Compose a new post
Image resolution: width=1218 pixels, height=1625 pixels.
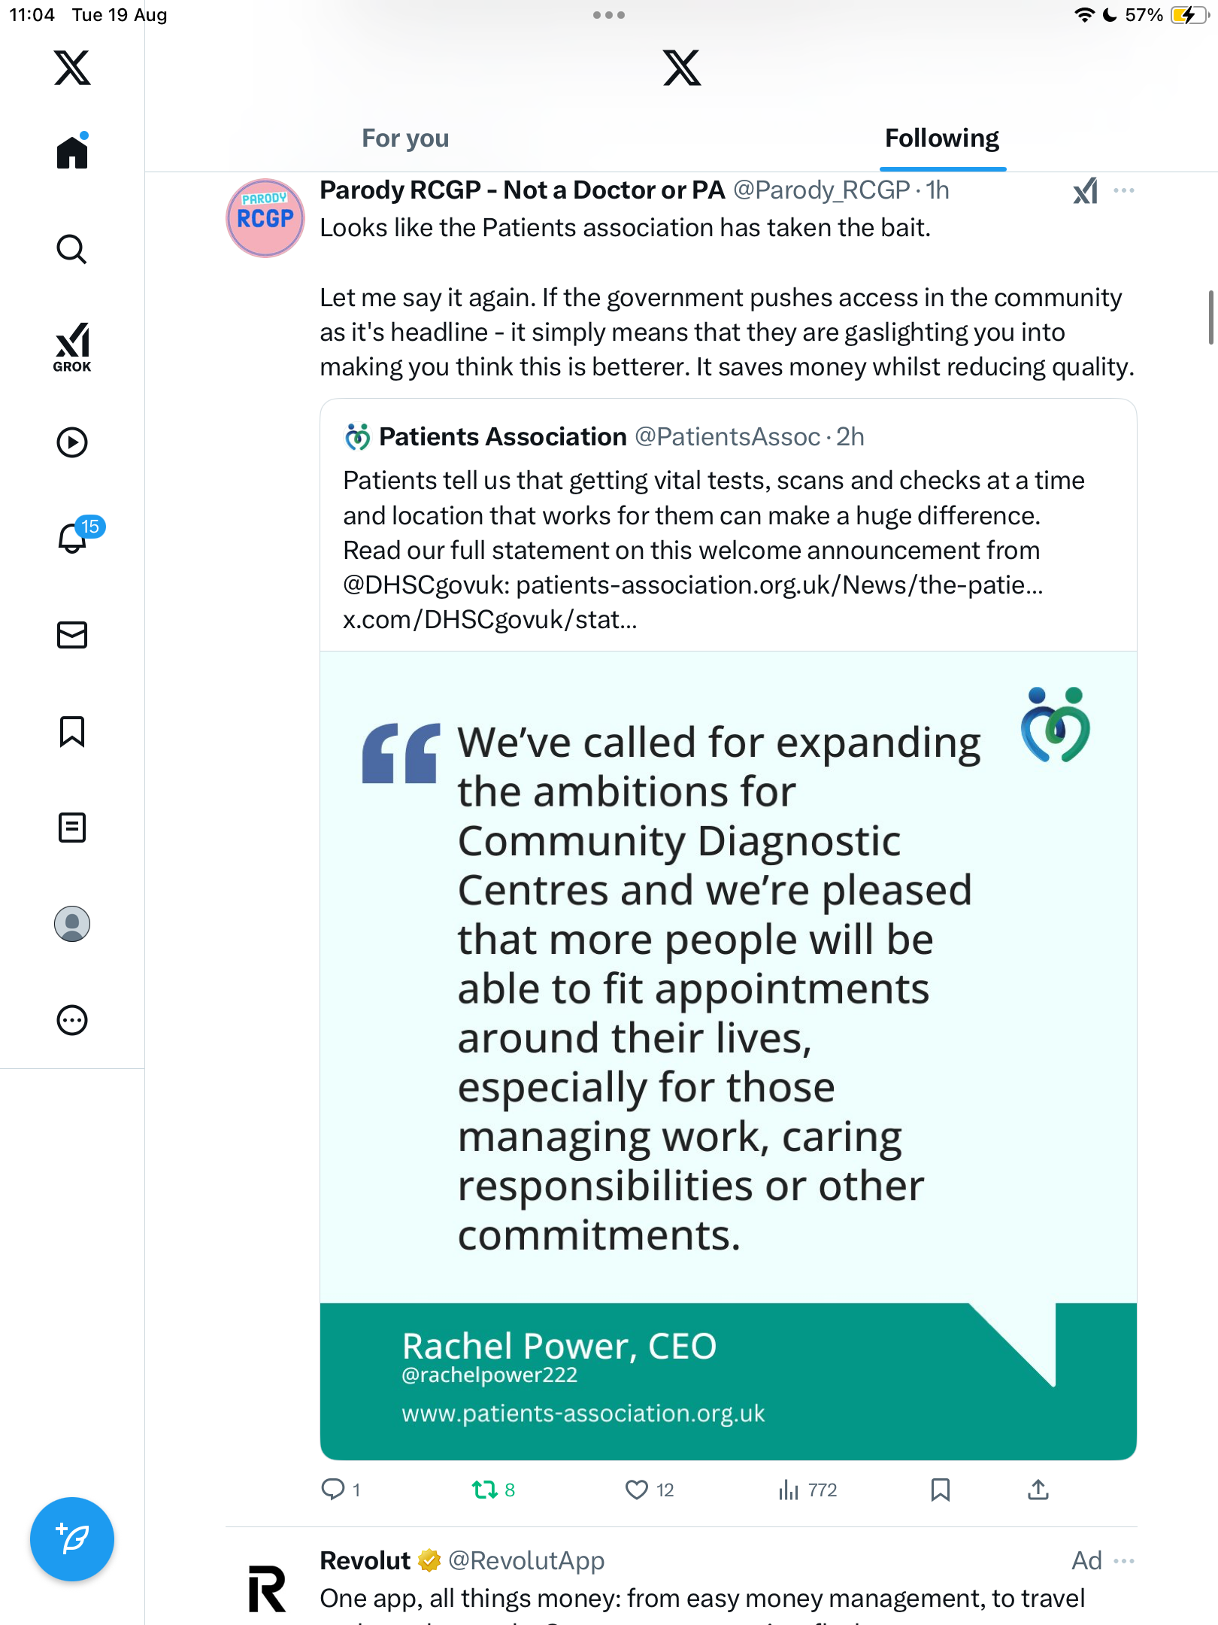[72, 1539]
